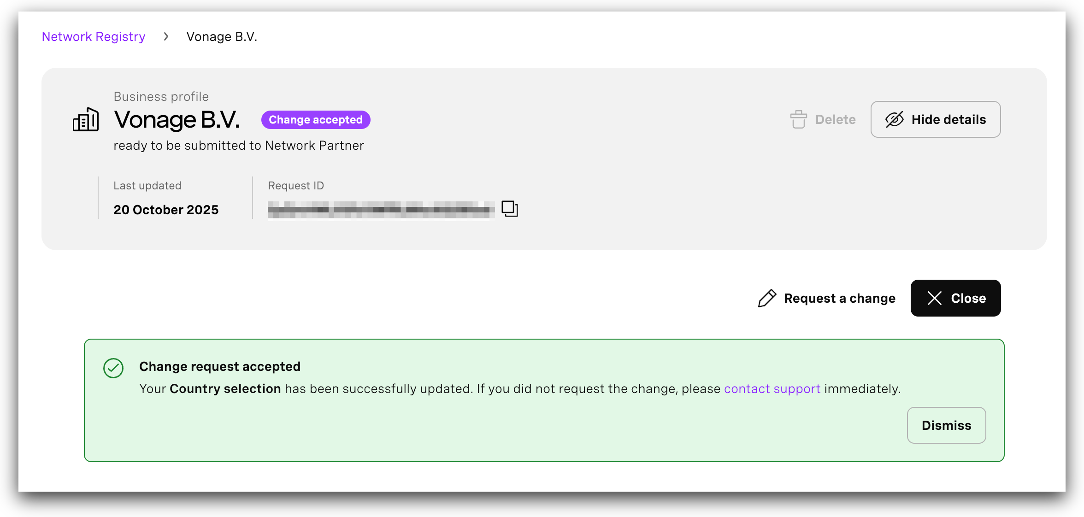Click the trash icon next to Delete
Image resolution: width=1084 pixels, height=517 pixels.
tap(798, 119)
